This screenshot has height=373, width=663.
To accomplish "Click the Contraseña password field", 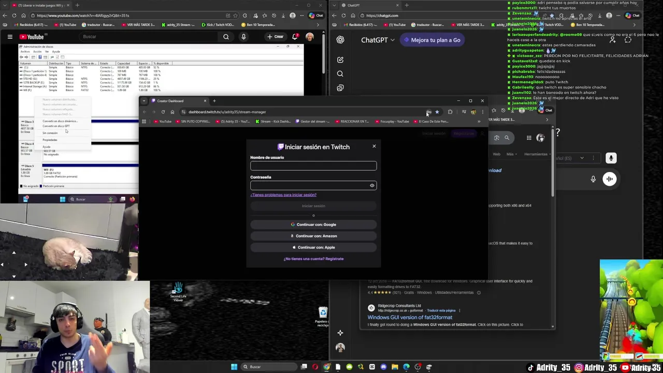I will [x=313, y=185].
